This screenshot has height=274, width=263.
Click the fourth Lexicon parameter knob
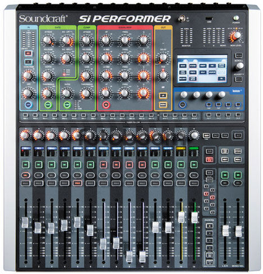click(222, 95)
